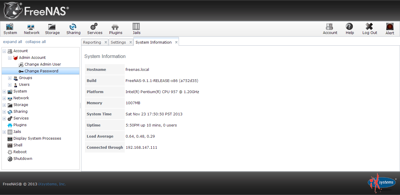Screen dimensions: 400x195
Task: Click the collapse all link
Action: 35,42
